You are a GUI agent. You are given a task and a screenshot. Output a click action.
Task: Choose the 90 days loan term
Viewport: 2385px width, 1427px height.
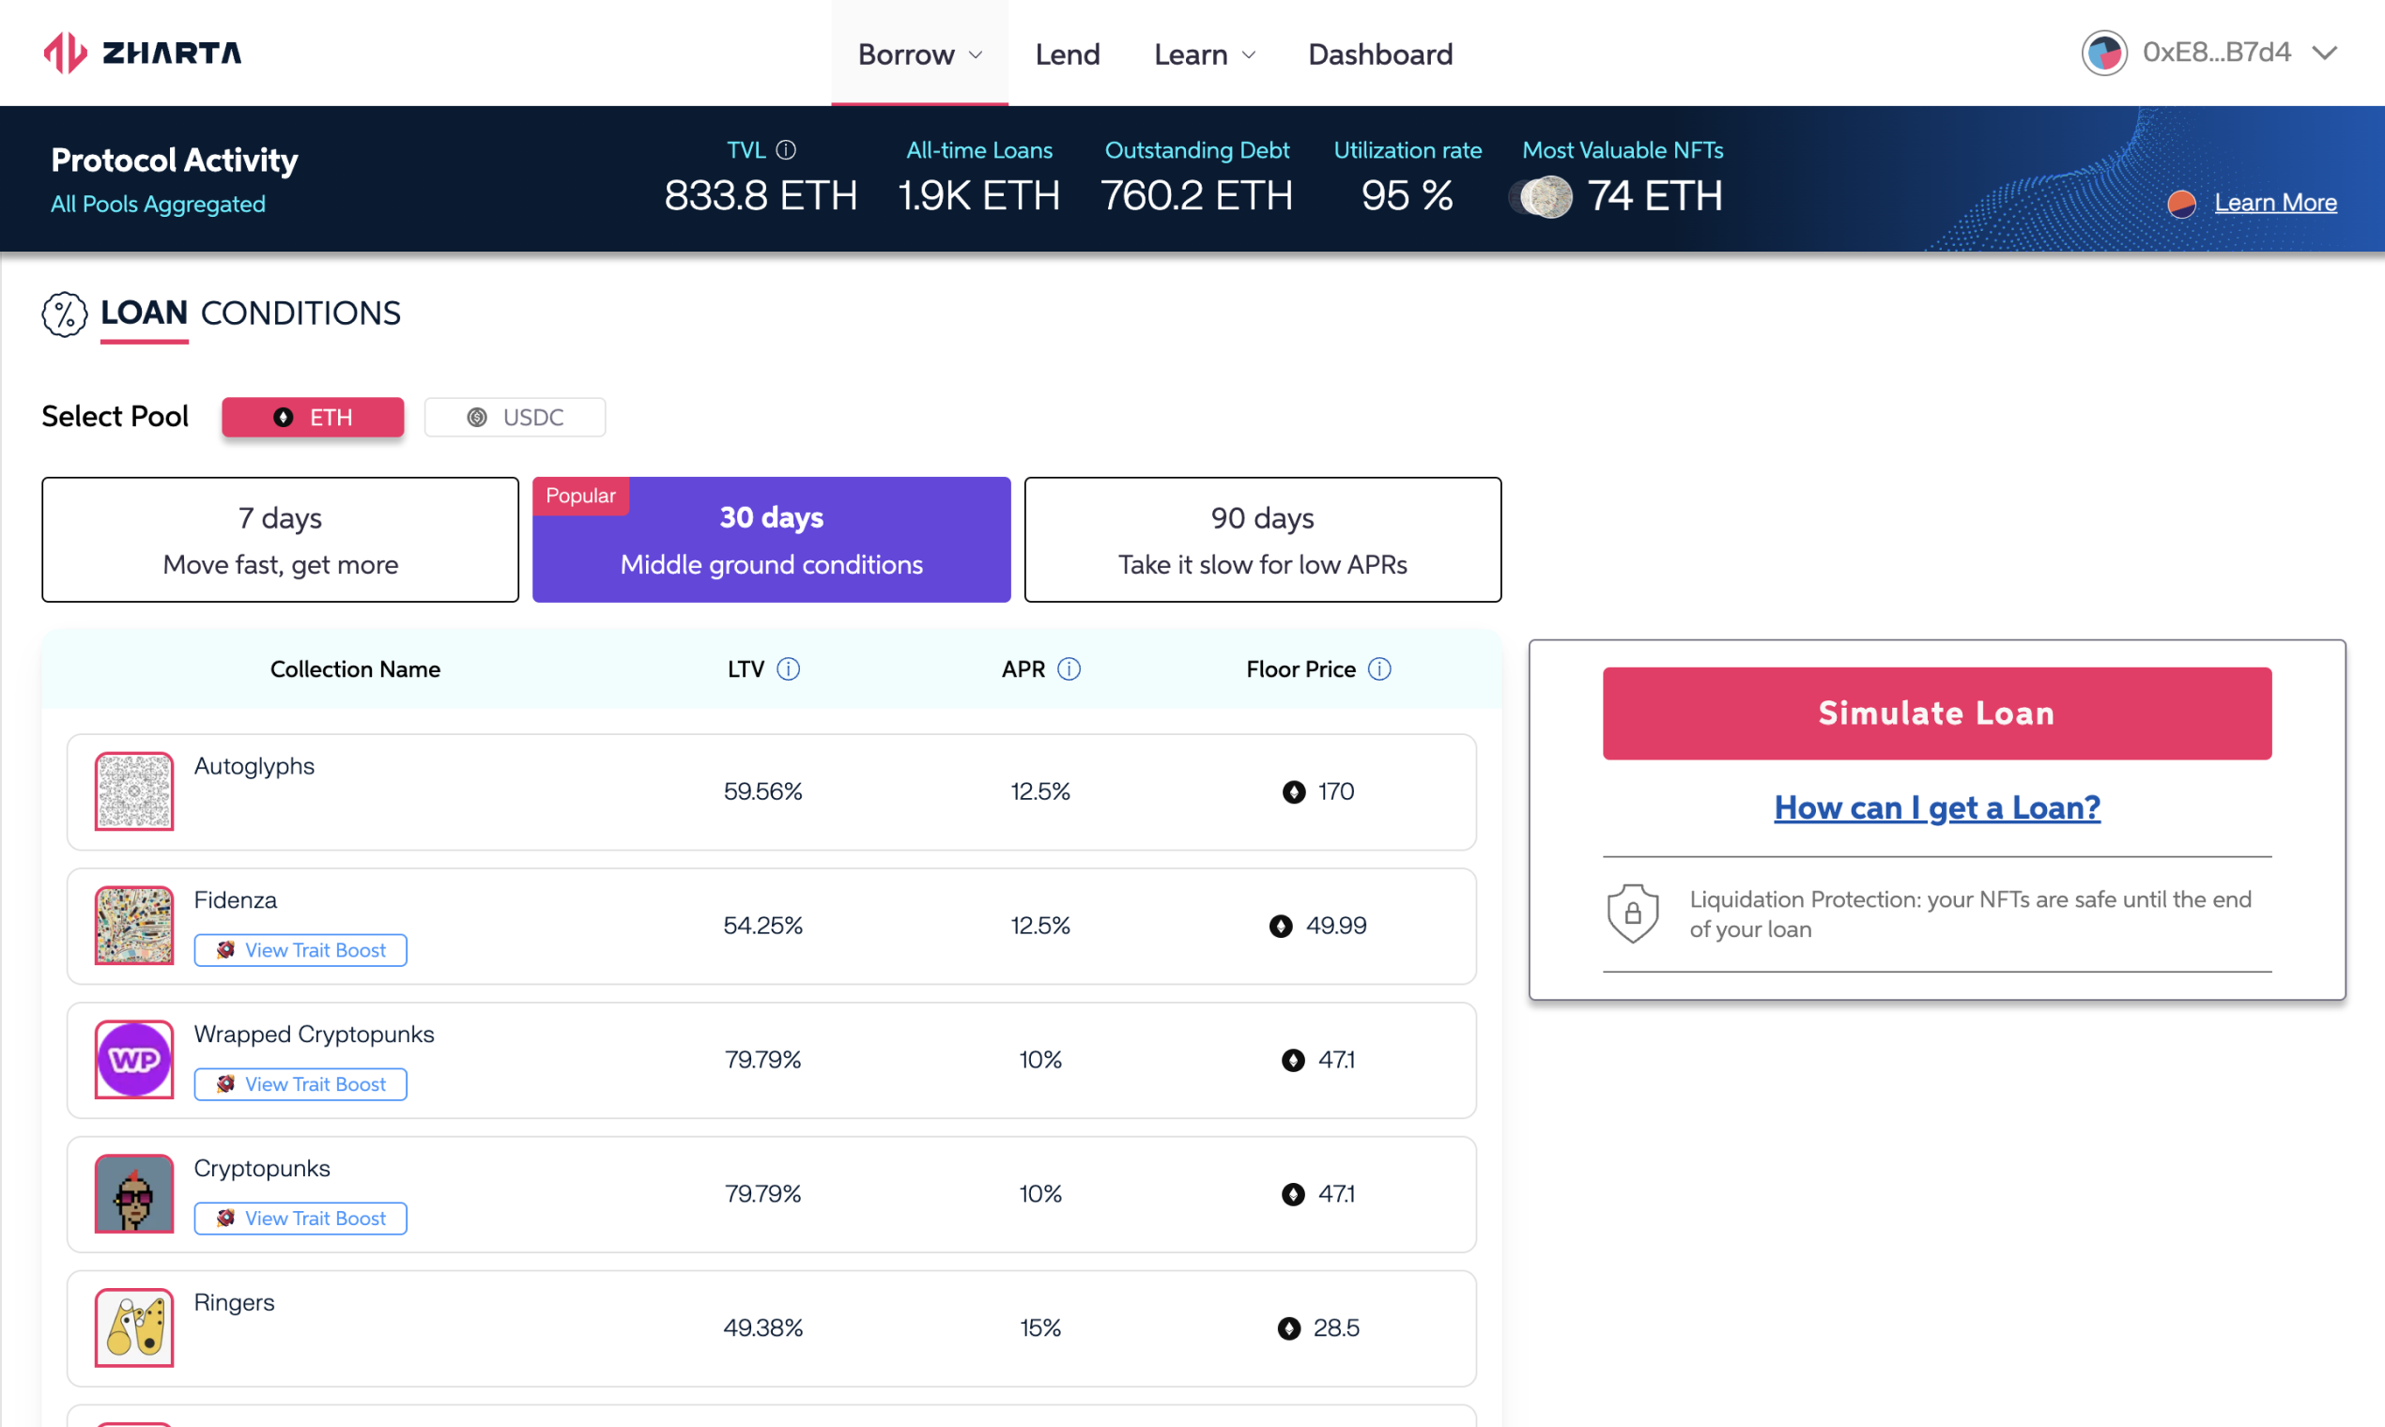coord(1263,540)
